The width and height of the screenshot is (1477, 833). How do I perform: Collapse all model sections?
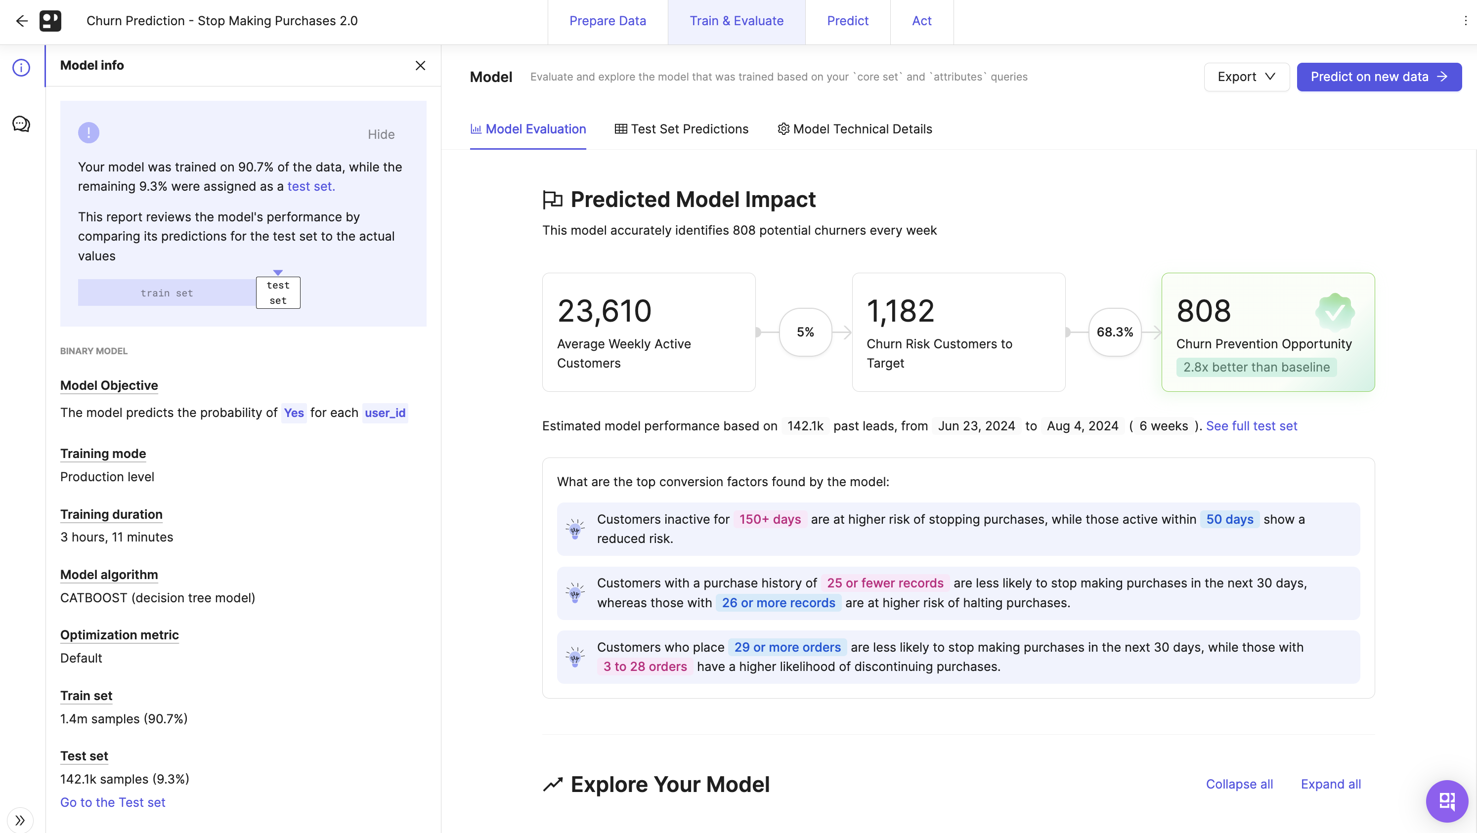(x=1239, y=784)
